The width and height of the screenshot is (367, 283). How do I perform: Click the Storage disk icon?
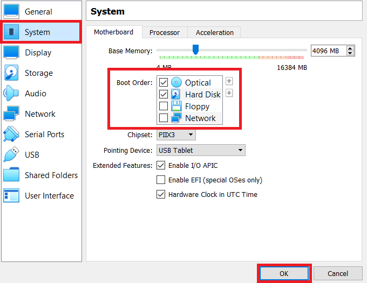pyautogui.click(x=11, y=73)
